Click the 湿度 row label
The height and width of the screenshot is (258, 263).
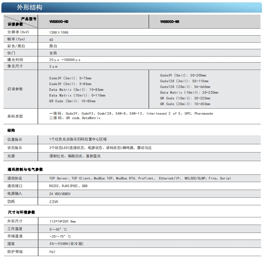point(11,244)
